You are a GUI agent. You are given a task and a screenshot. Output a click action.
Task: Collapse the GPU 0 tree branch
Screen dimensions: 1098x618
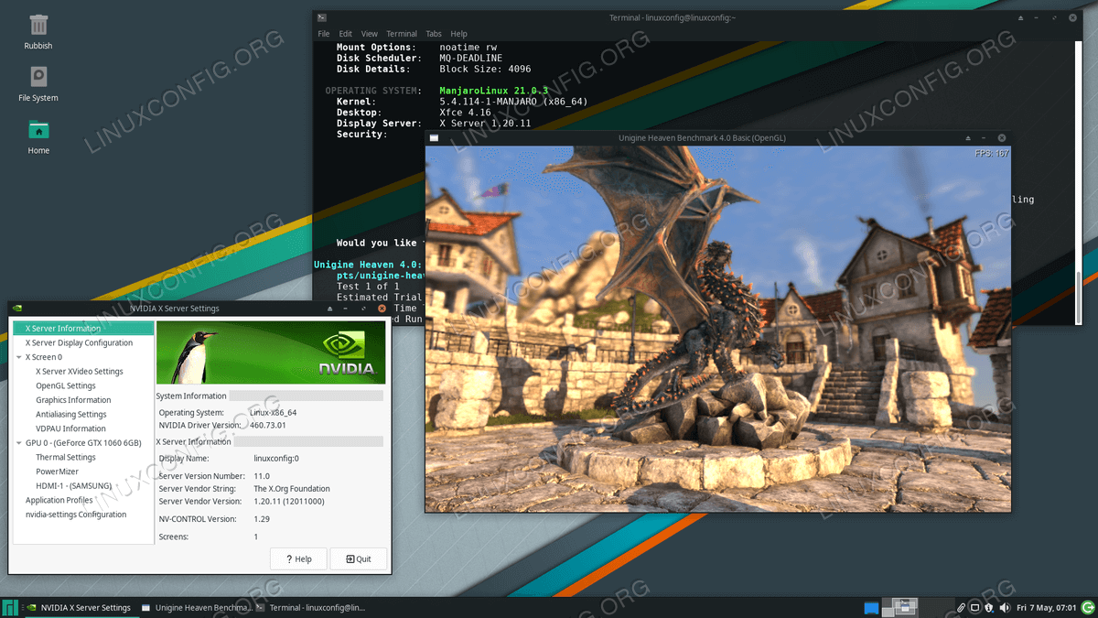click(x=19, y=443)
